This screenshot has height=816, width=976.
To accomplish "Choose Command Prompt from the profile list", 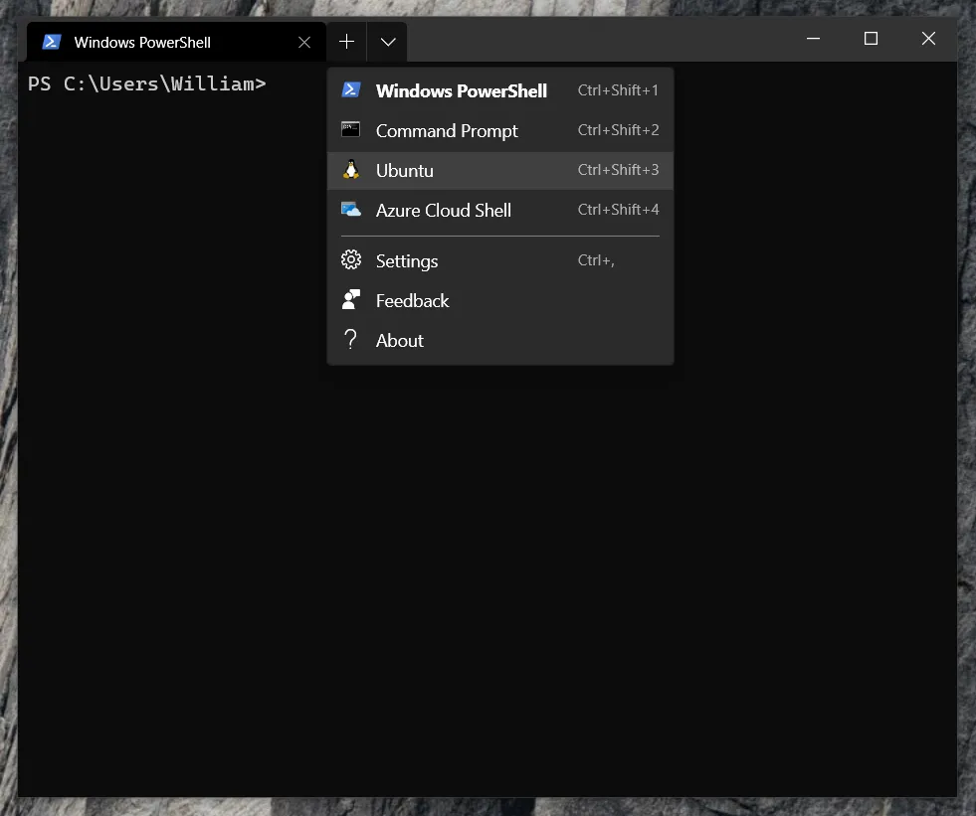I will point(446,130).
